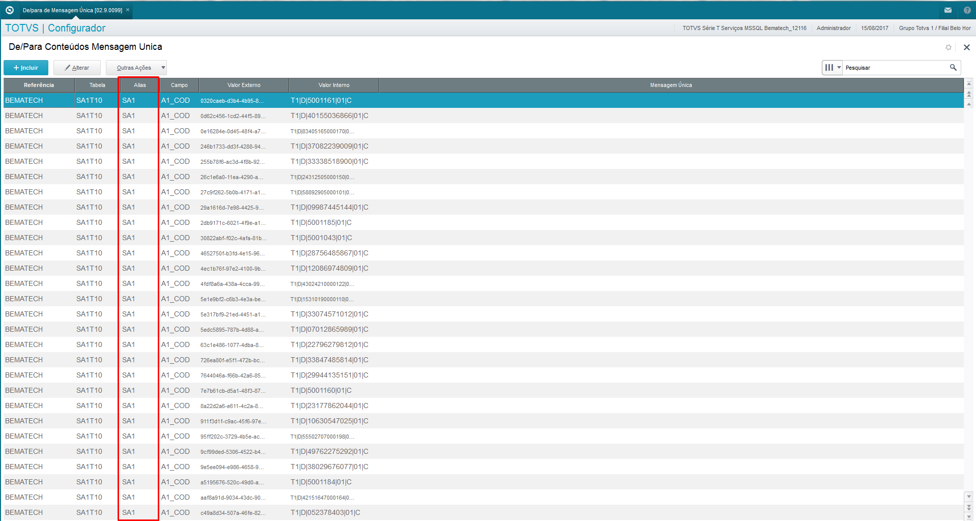
Task: Click TOTVS Série T Serviços MSSQL environment label
Action: coord(744,28)
